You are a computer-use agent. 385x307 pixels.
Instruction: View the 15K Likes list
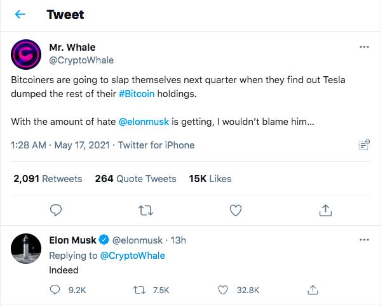[210, 179]
